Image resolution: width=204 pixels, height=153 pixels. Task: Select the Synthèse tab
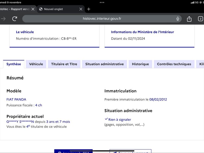[14, 64]
